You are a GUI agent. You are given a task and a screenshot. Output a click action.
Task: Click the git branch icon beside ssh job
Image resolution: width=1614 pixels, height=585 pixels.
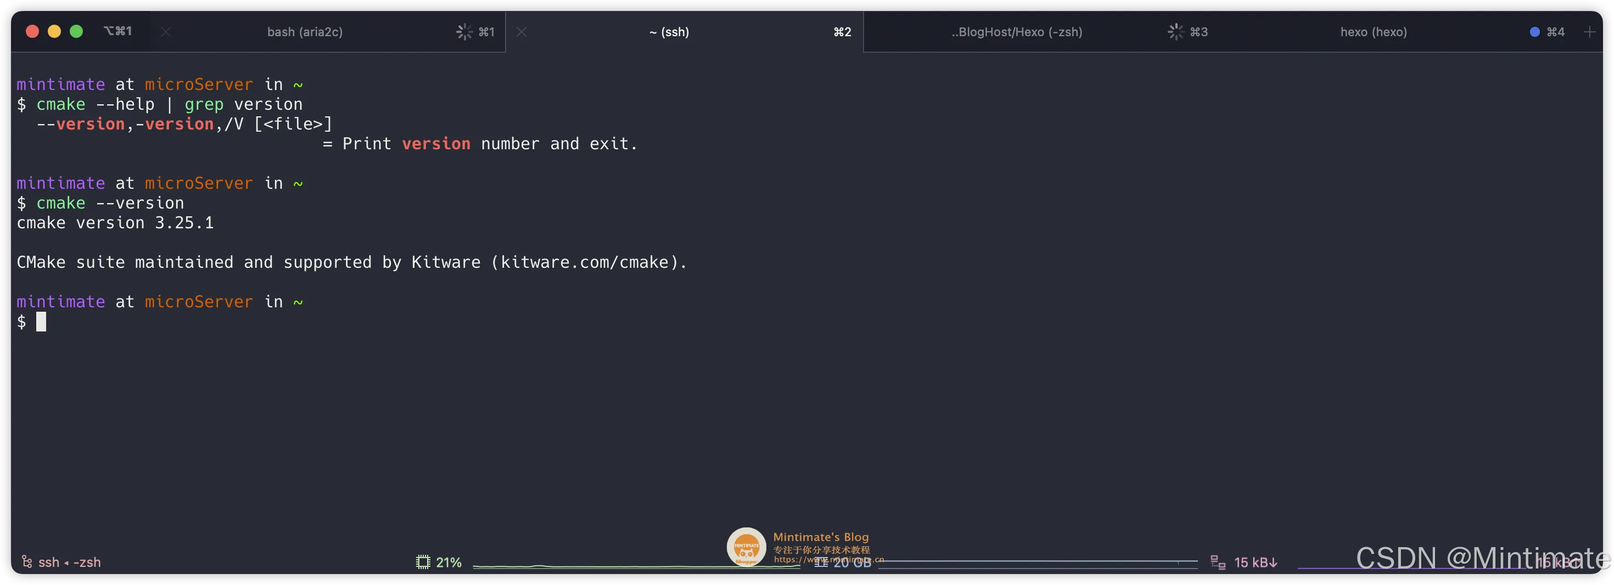(x=27, y=562)
